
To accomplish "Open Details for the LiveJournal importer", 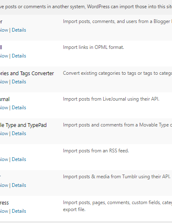I will (x=19, y=108).
